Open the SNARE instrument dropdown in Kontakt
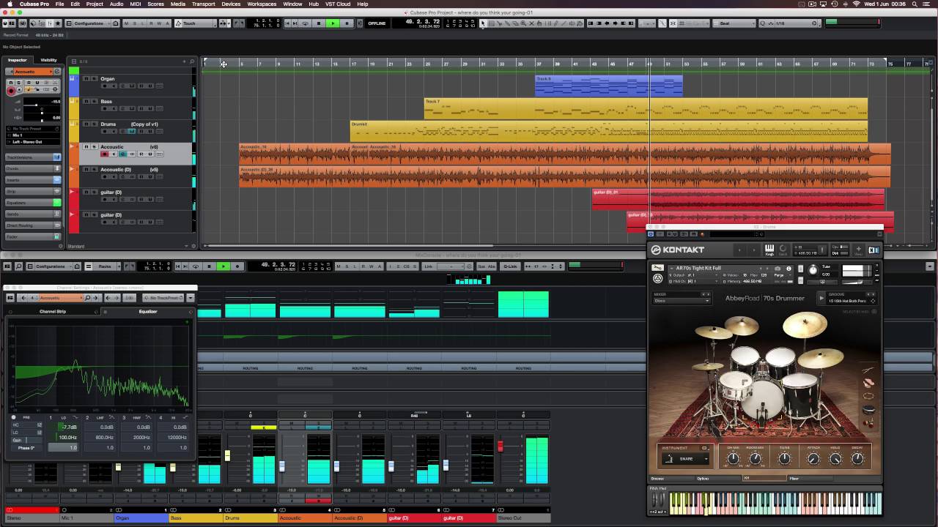938x527 pixels. (x=686, y=459)
